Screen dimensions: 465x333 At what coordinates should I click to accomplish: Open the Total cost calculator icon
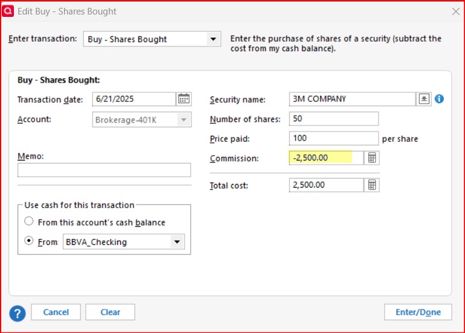tap(372, 185)
